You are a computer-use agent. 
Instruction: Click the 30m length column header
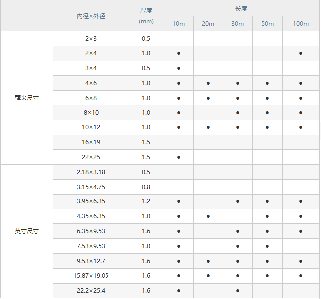[x=238, y=24]
